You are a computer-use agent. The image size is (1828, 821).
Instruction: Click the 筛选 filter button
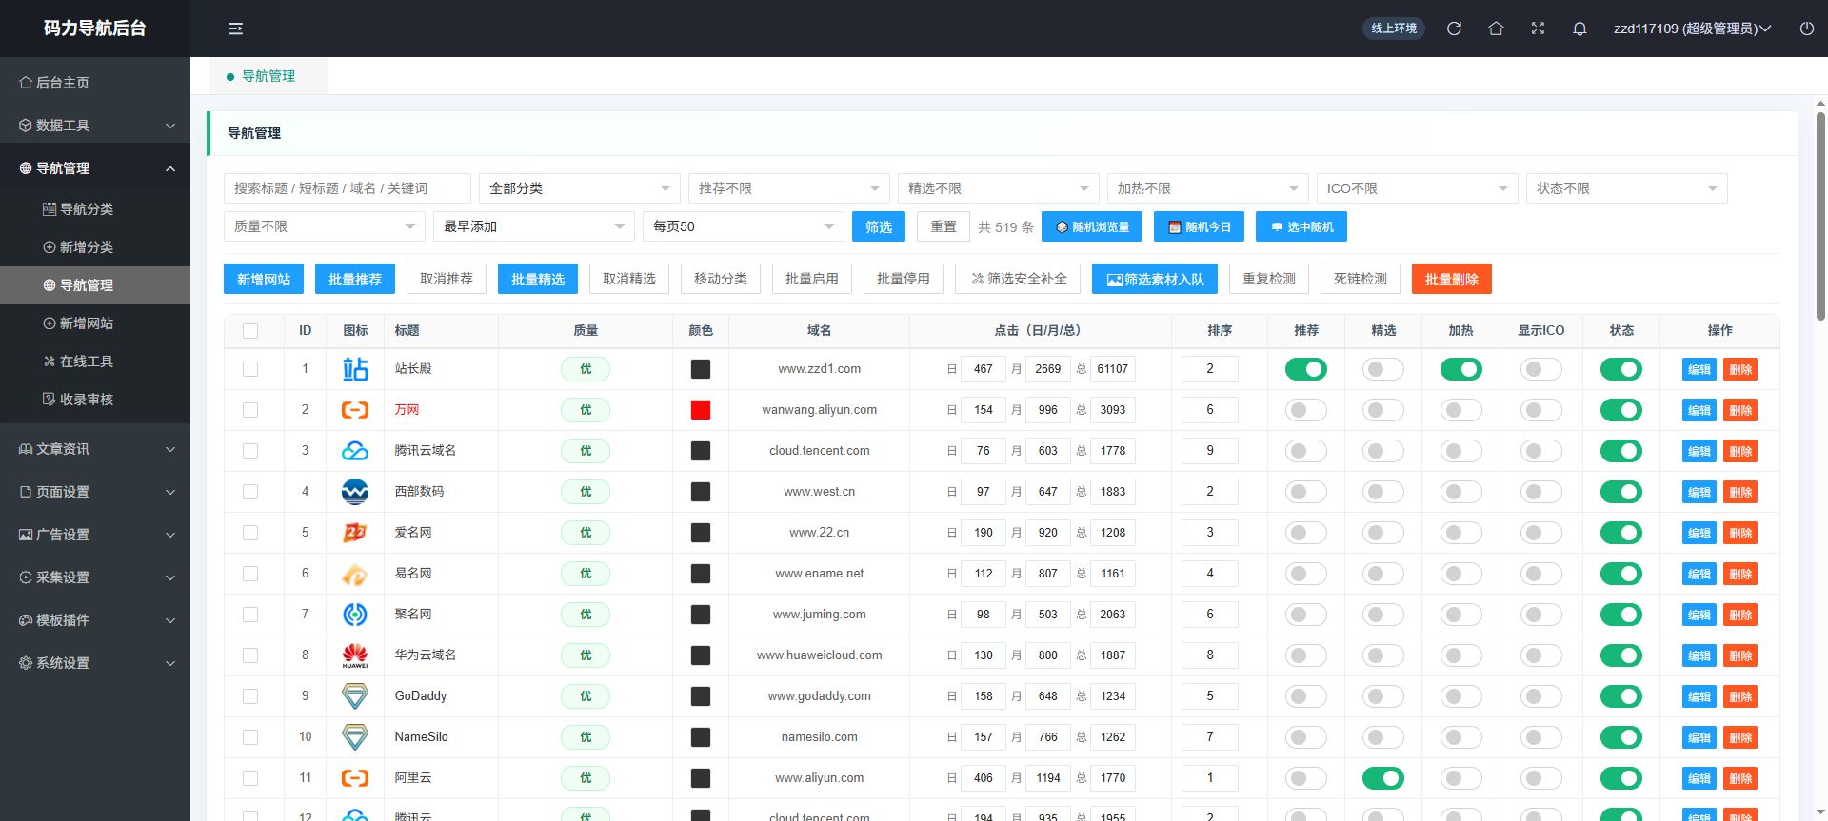point(879,226)
